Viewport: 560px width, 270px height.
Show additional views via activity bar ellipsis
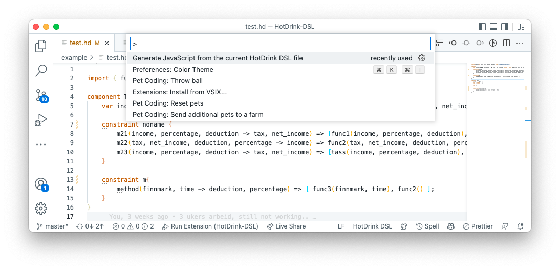pyautogui.click(x=41, y=145)
